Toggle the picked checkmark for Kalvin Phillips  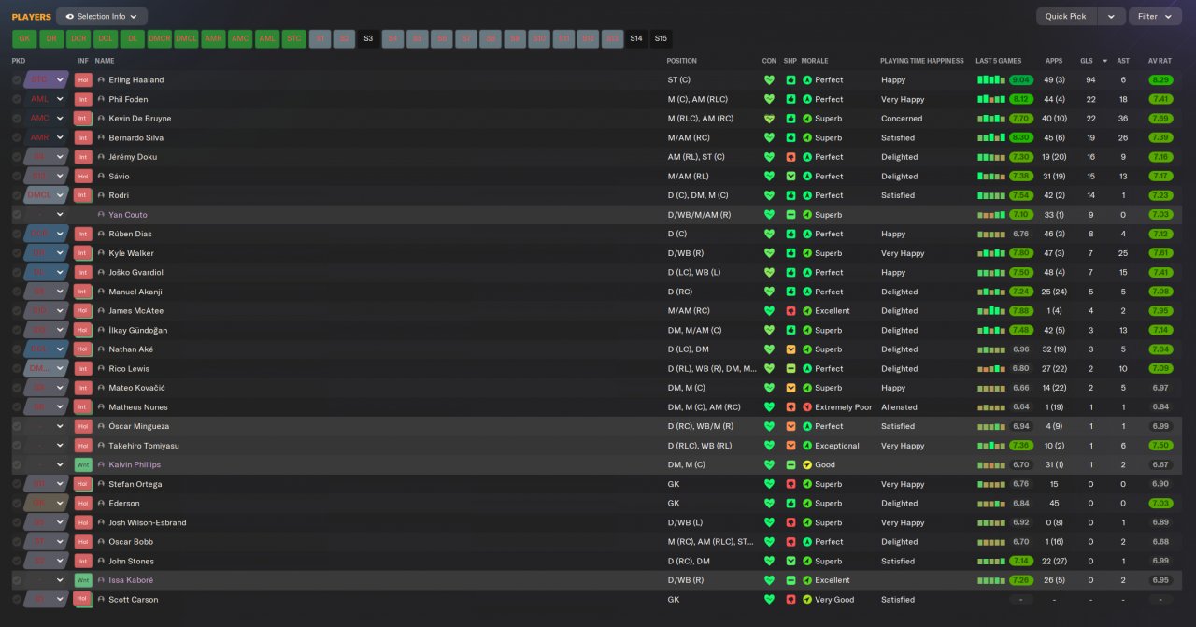(17, 465)
